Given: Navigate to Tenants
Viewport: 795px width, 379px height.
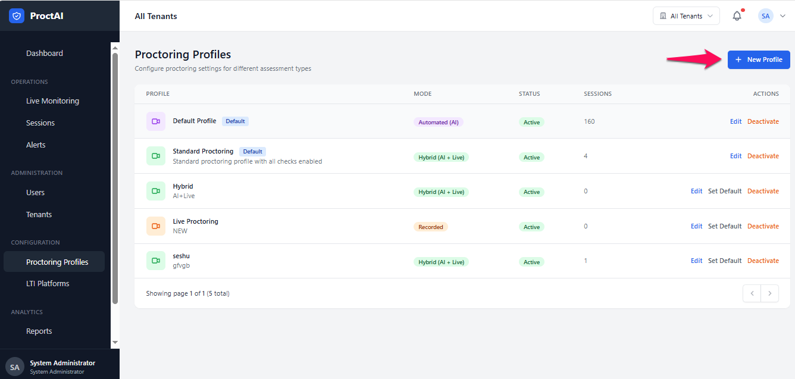Looking at the screenshot, I should click(x=39, y=214).
